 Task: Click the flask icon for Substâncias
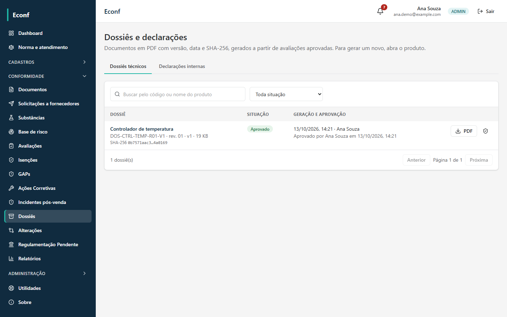[11, 118]
